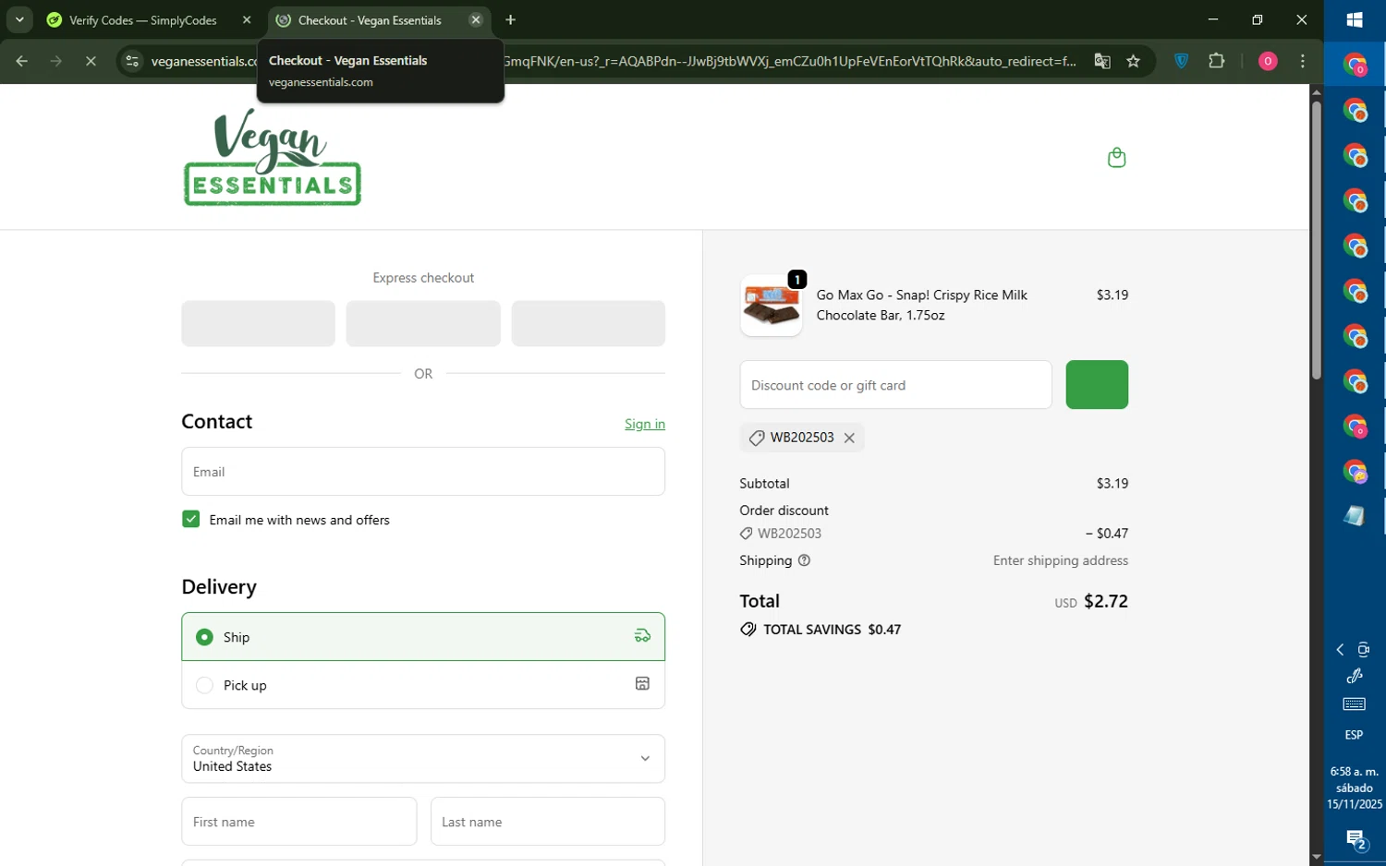Viewport: 1386px width, 866px height.
Task: Click the address bar URL
Action: 613,62
